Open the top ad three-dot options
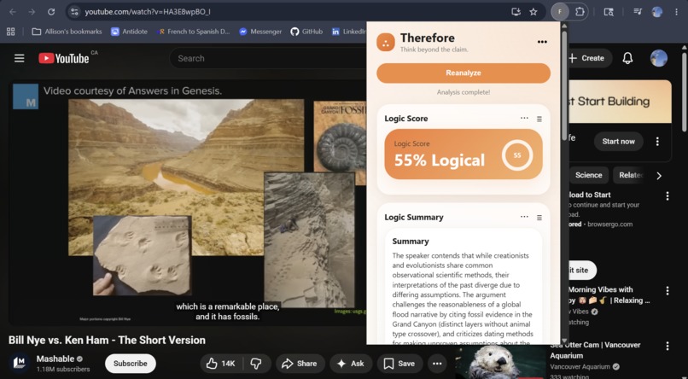 click(x=657, y=141)
